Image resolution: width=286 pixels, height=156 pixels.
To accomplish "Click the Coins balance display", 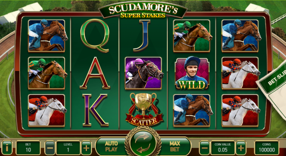I will tap(266, 148).
